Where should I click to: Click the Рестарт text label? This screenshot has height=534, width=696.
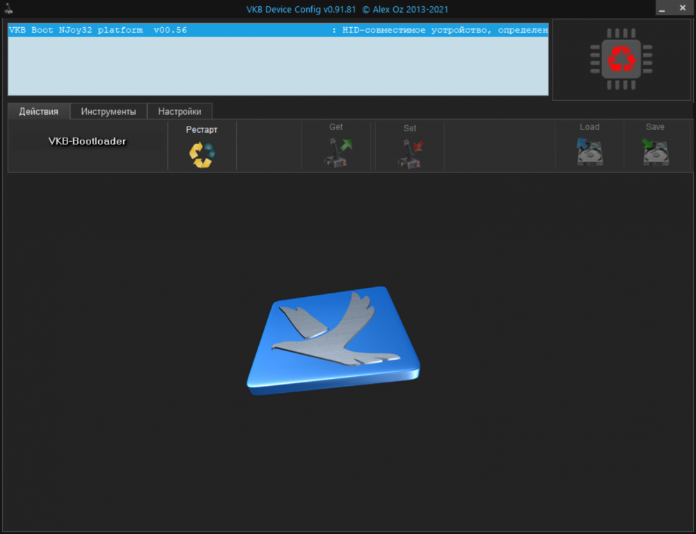tap(202, 129)
